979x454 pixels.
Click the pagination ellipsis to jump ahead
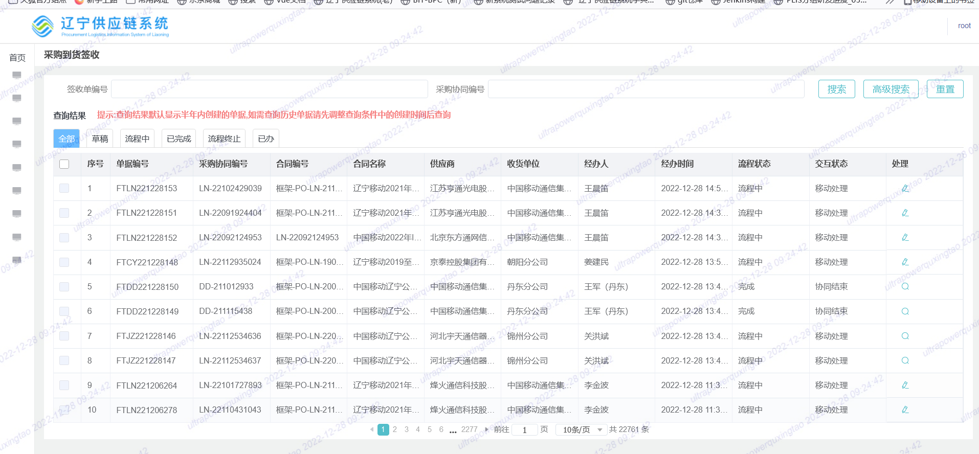coord(453,430)
